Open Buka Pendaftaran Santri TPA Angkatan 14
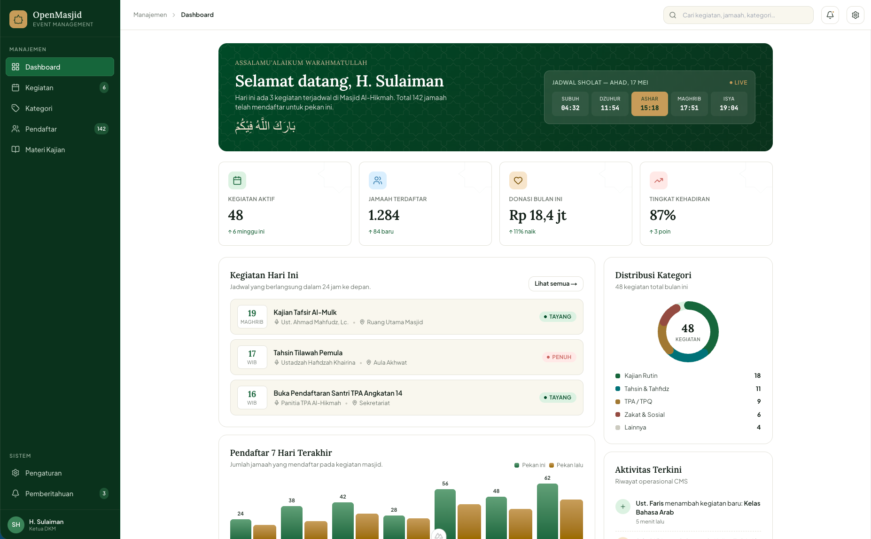Screen dimensions: 871x539 click(x=407, y=398)
